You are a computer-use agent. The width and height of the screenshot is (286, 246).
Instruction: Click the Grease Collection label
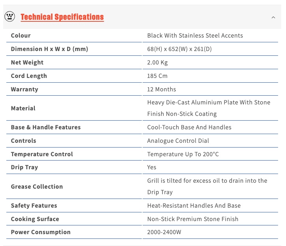pos(37,187)
